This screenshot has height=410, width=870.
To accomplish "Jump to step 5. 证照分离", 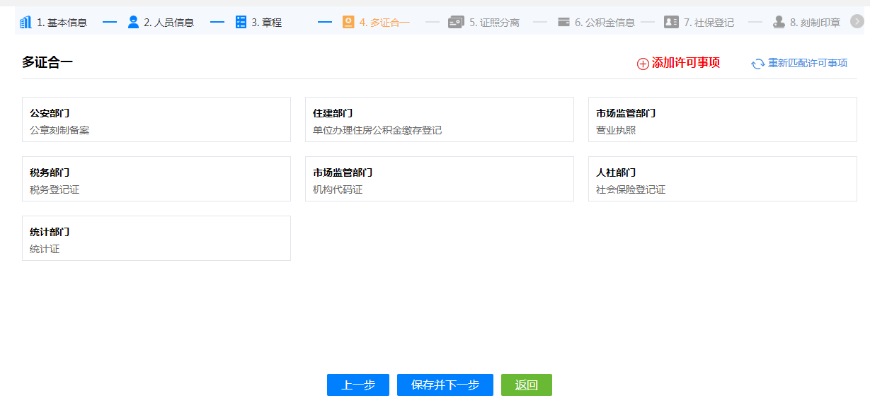I will pos(494,23).
